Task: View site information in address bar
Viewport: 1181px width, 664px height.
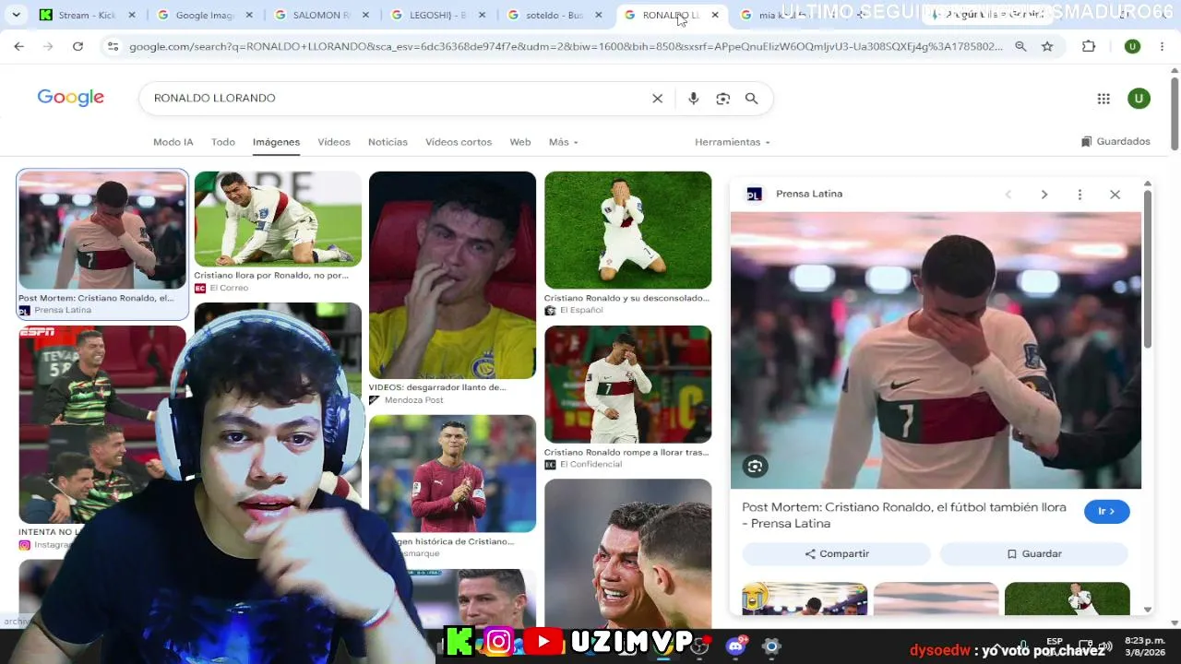Action: [x=113, y=46]
